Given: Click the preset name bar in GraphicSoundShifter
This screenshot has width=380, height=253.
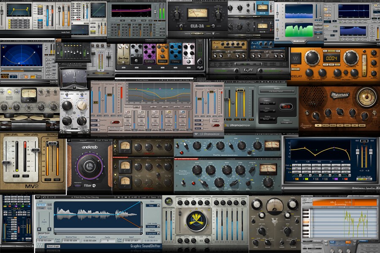Looking at the screenshot, I should (x=85, y=197).
